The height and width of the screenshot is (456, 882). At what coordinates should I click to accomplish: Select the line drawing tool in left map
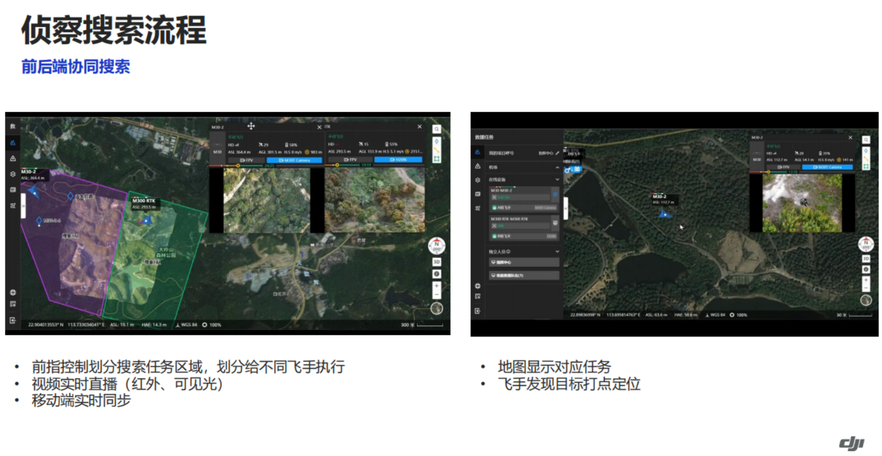click(437, 151)
